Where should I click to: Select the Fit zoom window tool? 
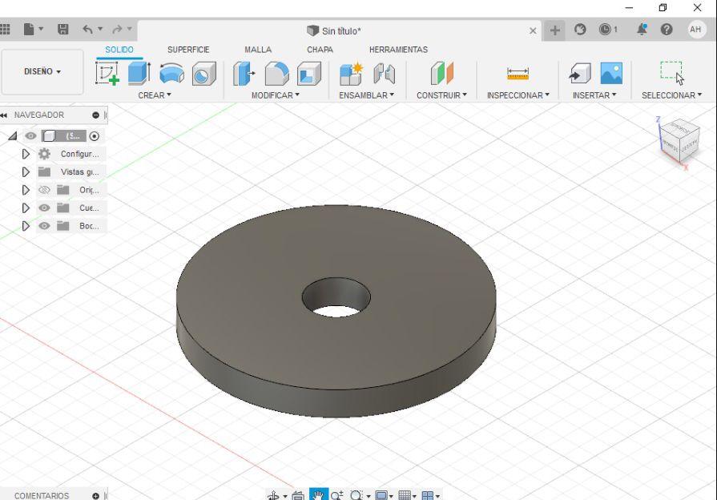[x=356, y=495]
